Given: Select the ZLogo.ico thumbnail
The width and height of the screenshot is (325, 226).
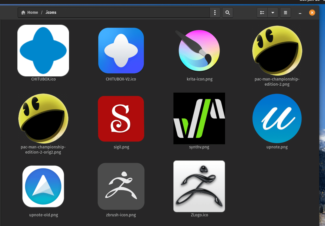Looking at the screenshot, I should pos(199,186).
